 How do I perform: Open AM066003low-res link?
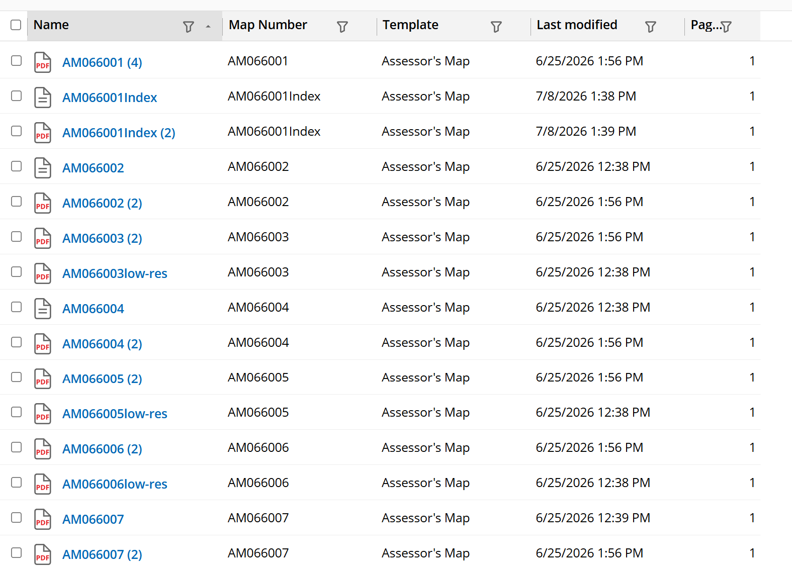[x=115, y=273]
